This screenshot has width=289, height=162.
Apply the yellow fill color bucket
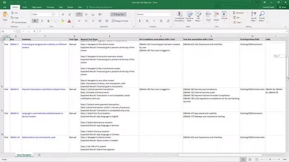(62, 21)
